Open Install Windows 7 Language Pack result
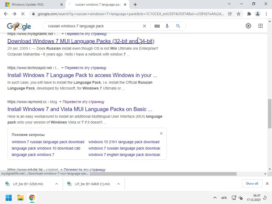Image resolution: width=272 pixels, height=204 pixels. coord(82,75)
